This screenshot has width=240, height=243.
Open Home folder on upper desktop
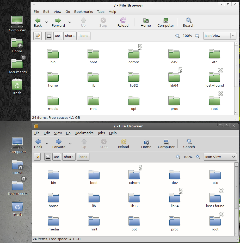(17, 43)
